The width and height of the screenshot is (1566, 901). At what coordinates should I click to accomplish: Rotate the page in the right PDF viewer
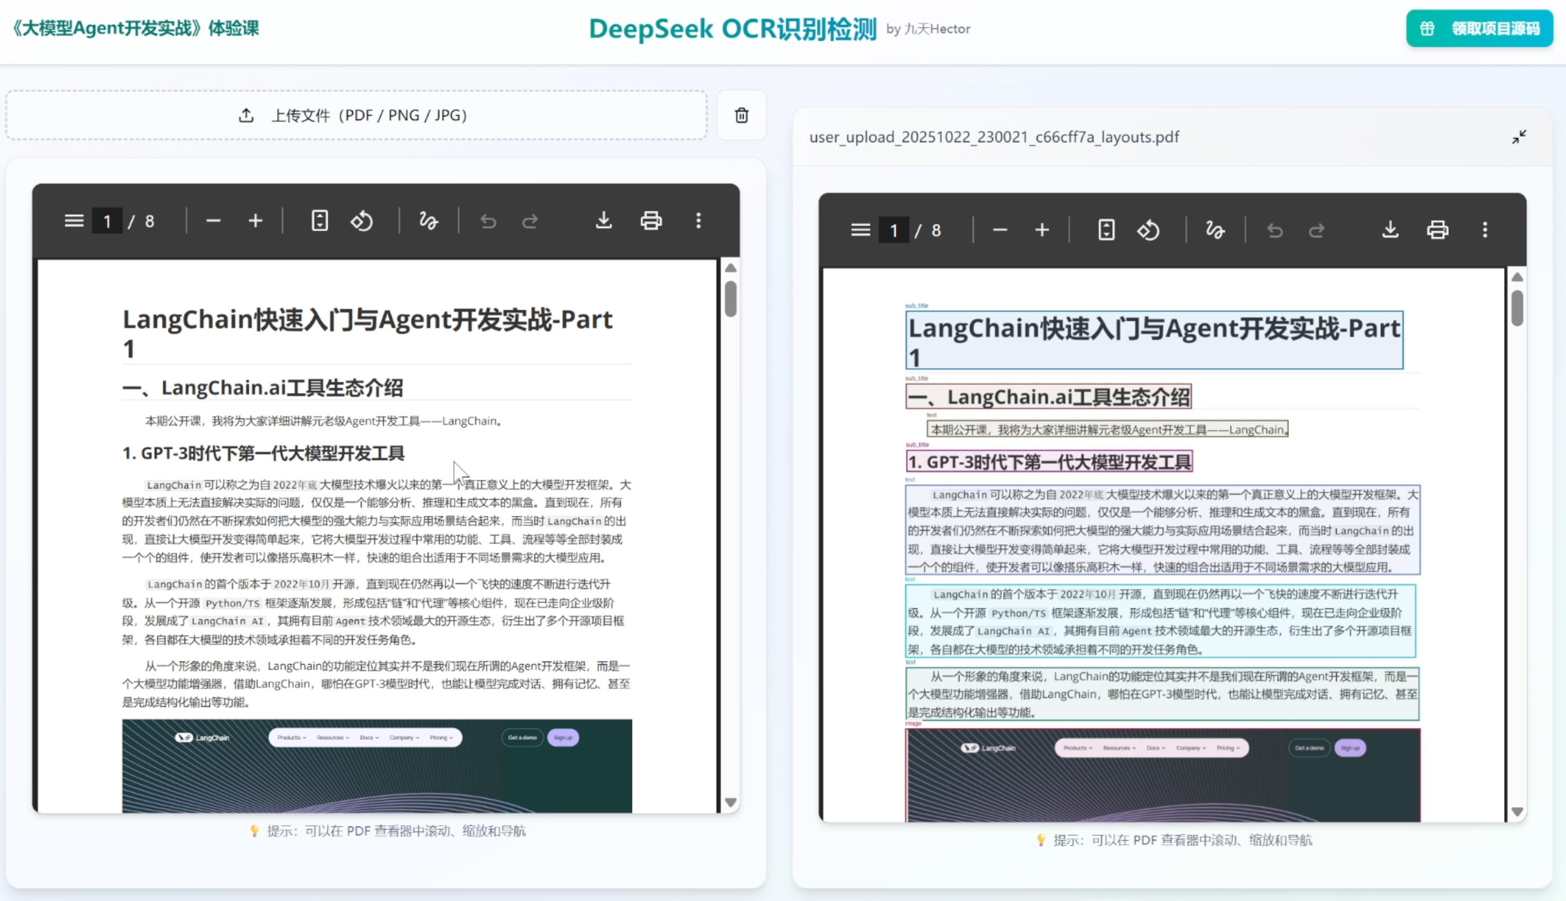coord(1148,230)
